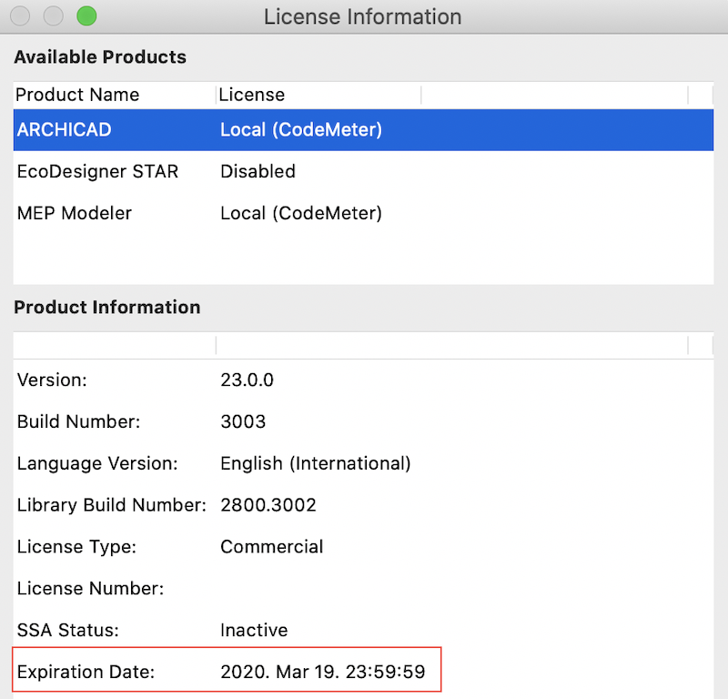Screen dimensions: 728x699
Task: Click the English (International) language value
Action: (x=316, y=463)
